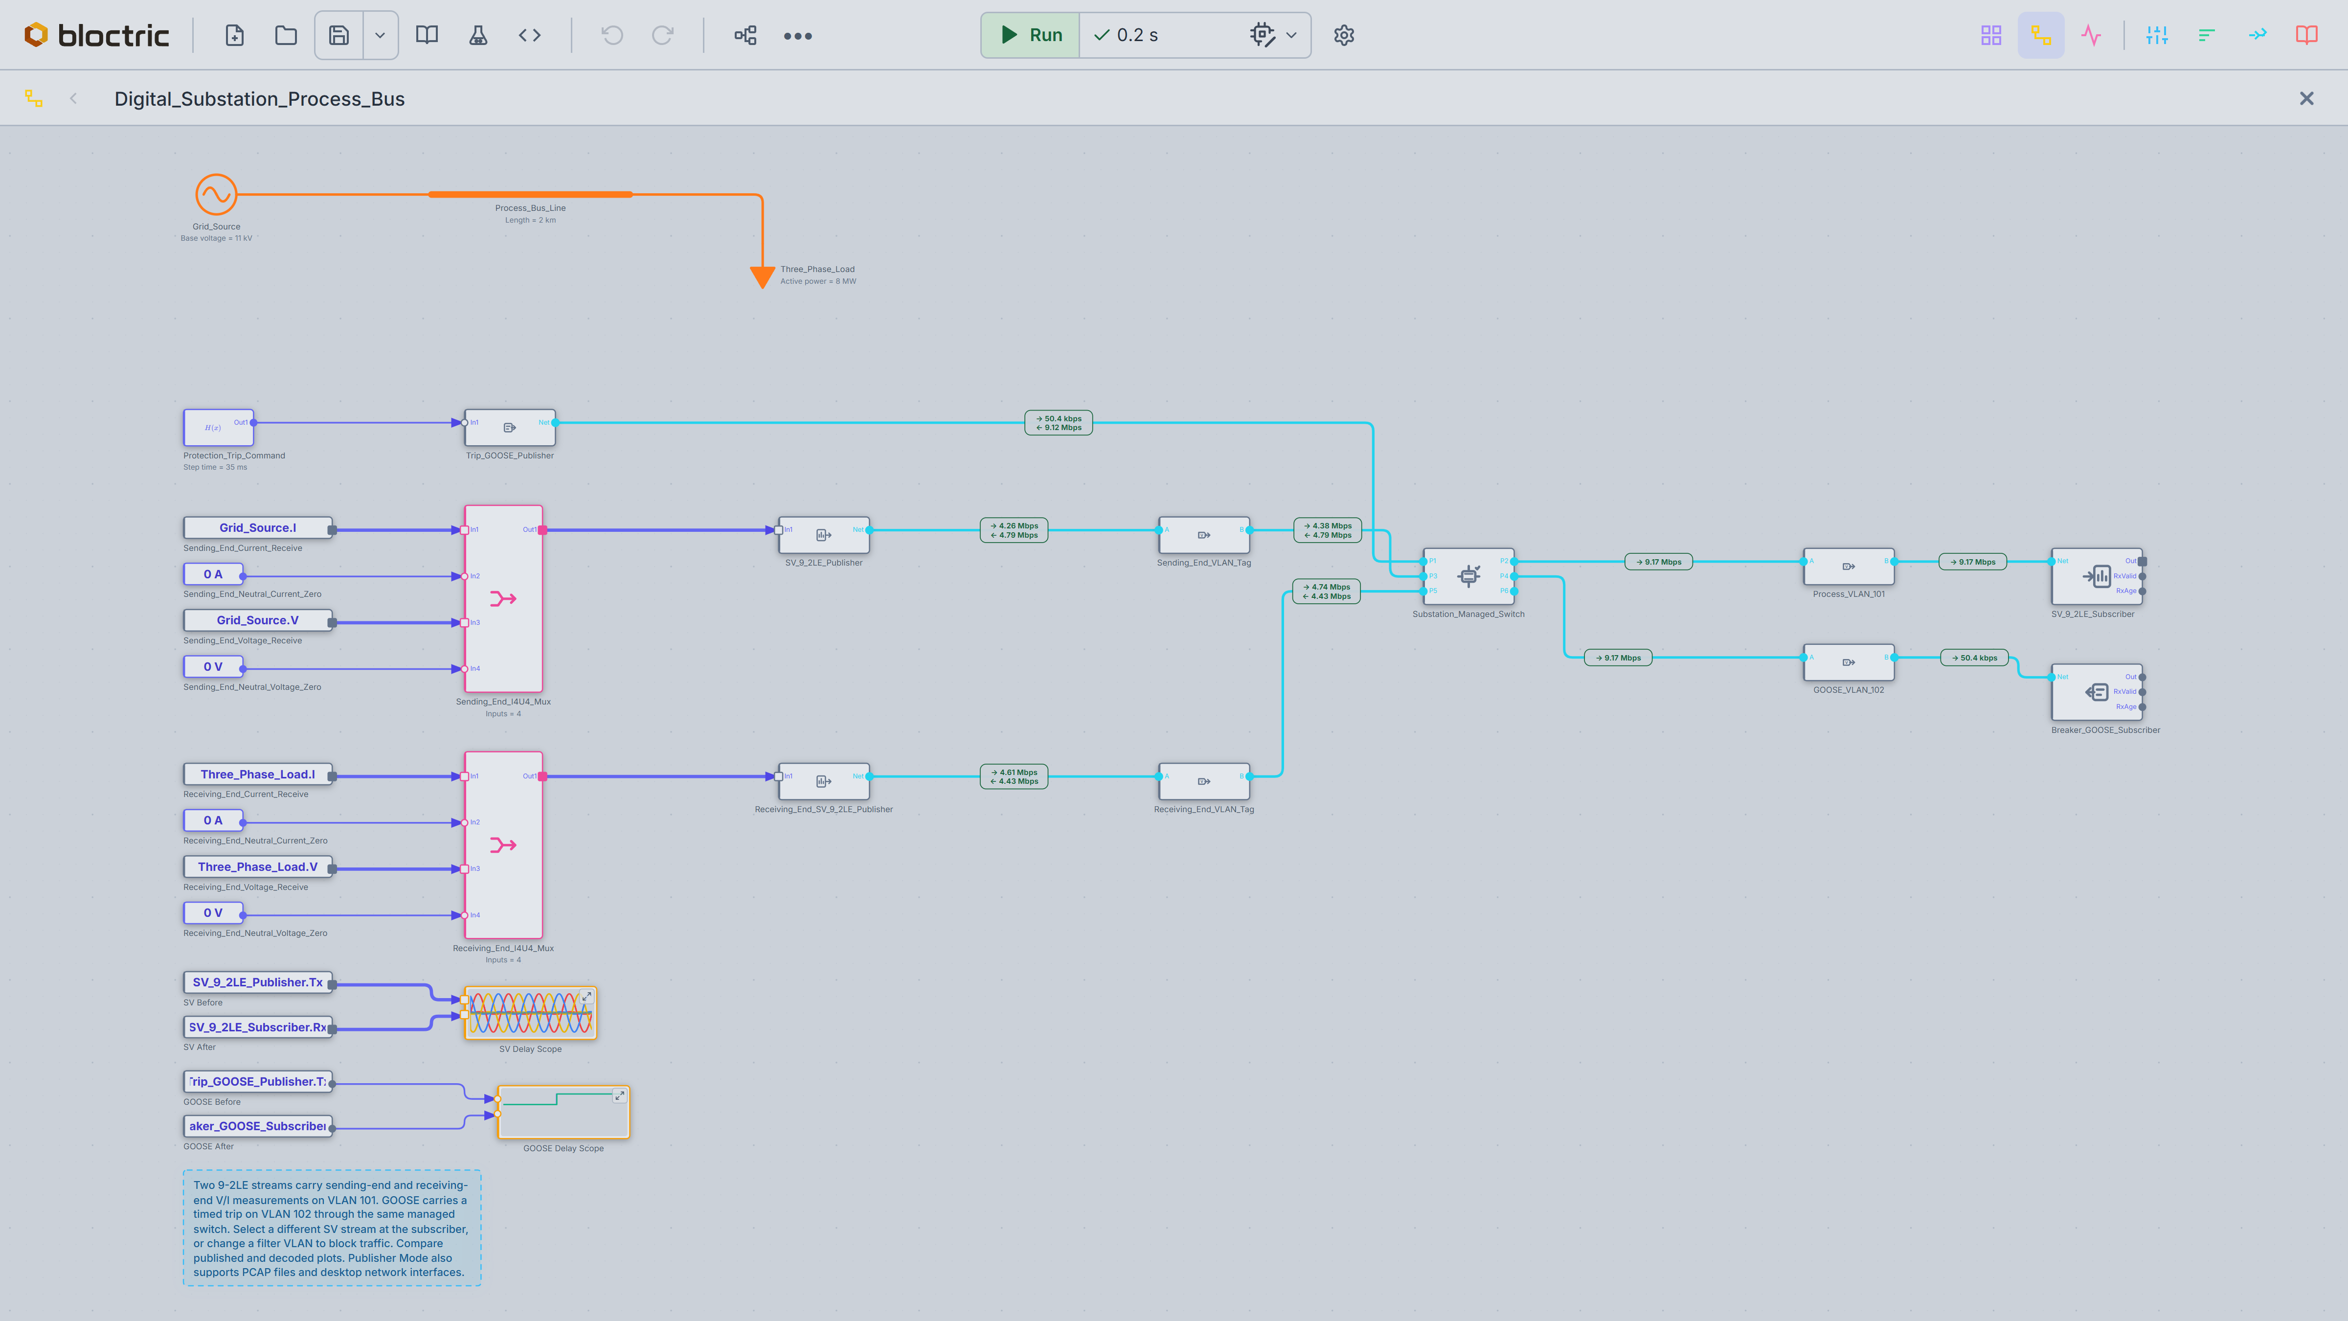Image resolution: width=2348 pixels, height=1321 pixels.
Task: Expand the save options dropdown arrow
Action: [x=380, y=36]
